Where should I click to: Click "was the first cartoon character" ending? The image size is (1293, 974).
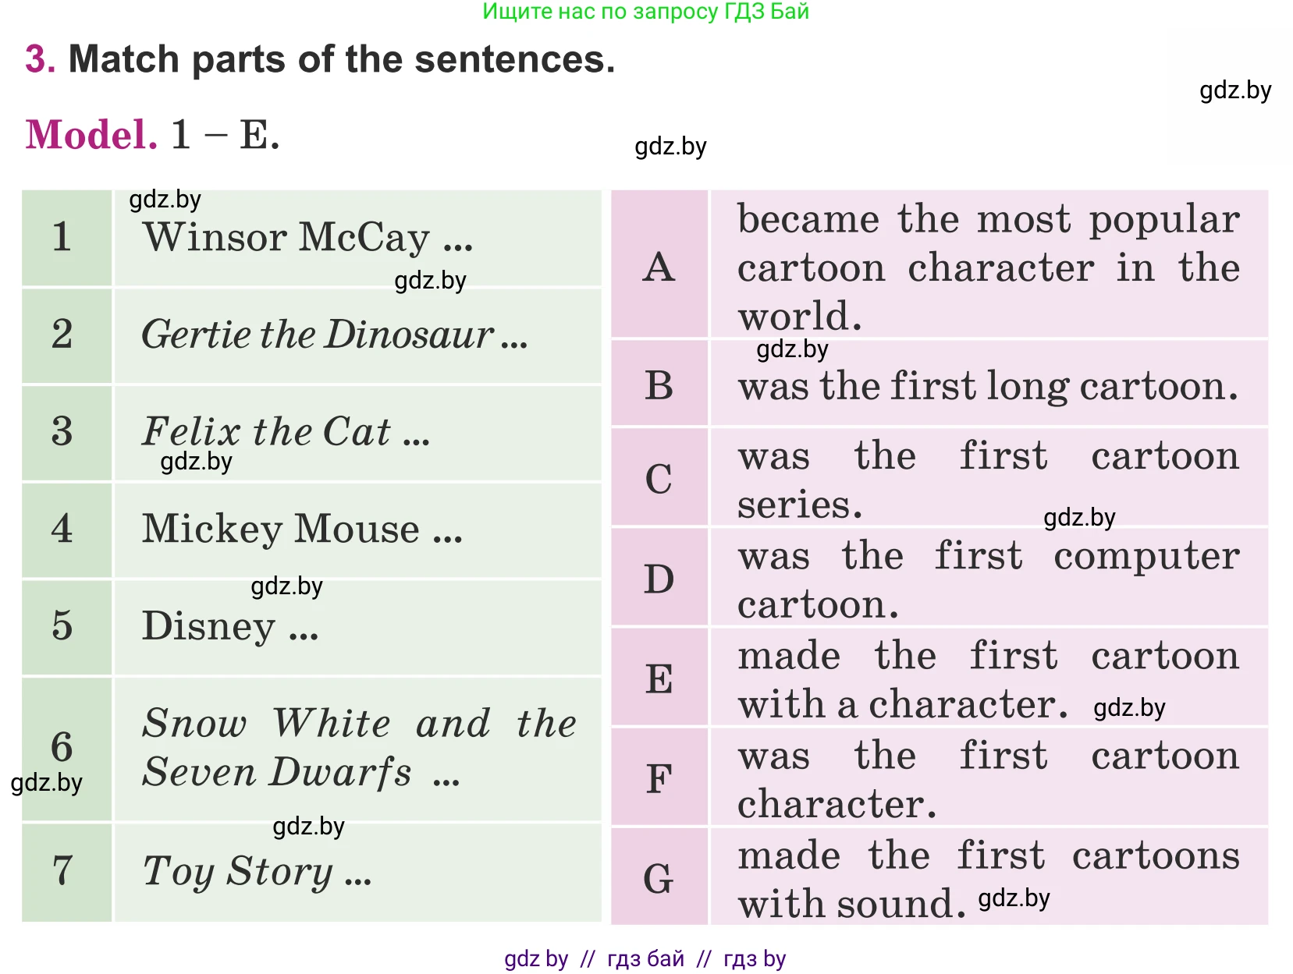[x=987, y=779]
